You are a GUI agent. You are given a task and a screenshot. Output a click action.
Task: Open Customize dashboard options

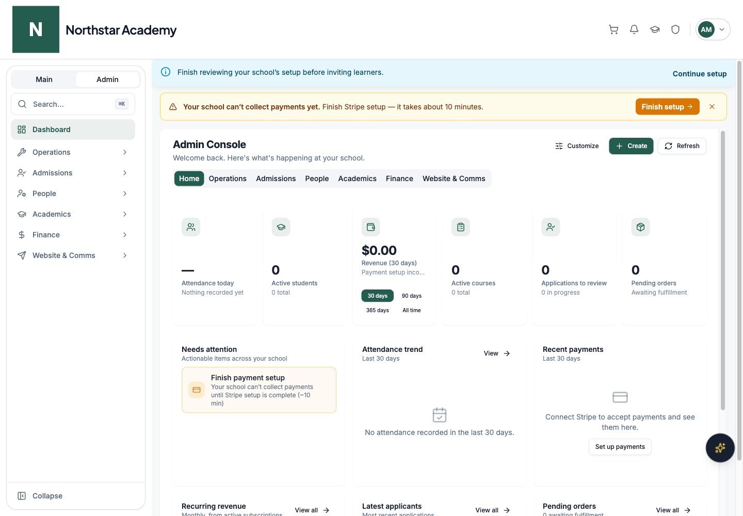(577, 146)
